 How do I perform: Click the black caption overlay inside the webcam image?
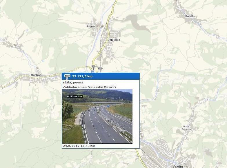pos(75,96)
